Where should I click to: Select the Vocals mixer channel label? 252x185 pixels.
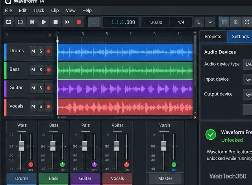point(117,178)
